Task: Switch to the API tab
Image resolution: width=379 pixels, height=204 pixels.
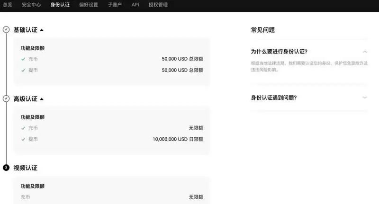Action: coord(135,5)
